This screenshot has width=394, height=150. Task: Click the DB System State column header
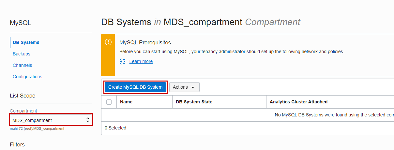[x=194, y=102]
